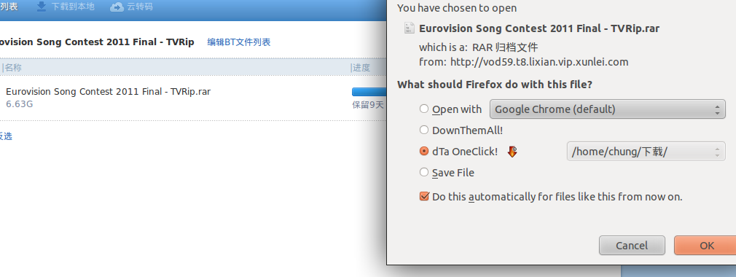Confirm with the OK button
This screenshot has height=277, width=736.
(705, 245)
